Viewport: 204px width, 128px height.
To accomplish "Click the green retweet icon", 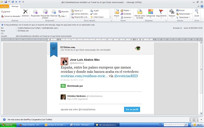I will pos(63,86).
